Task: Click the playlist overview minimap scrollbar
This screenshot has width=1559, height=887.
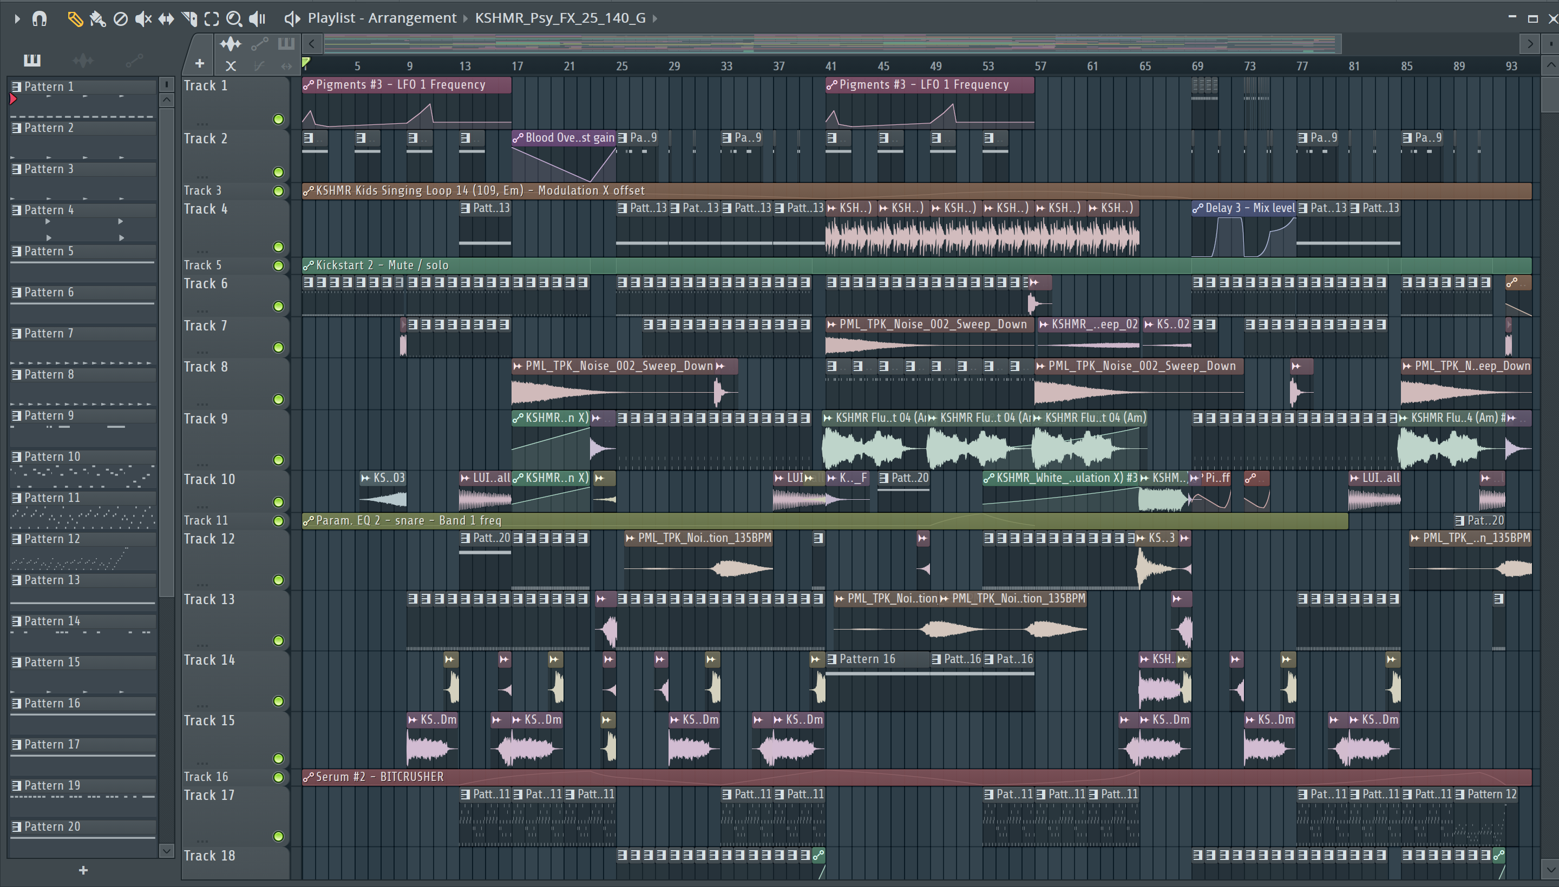Action: click(x=832, y=44)
